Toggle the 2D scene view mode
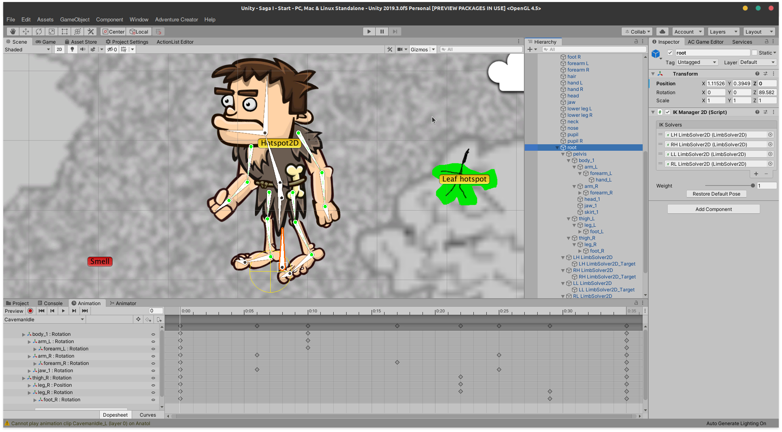The image size is (782, 432). tap(59, 49)
